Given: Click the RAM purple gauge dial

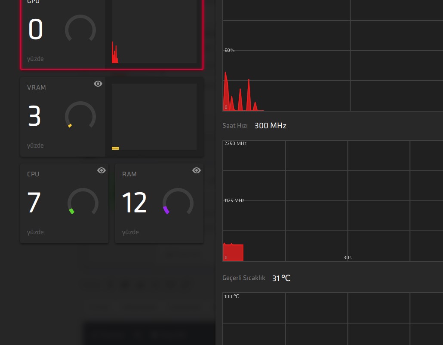Looking at the screenshot, I should [178, 202].
